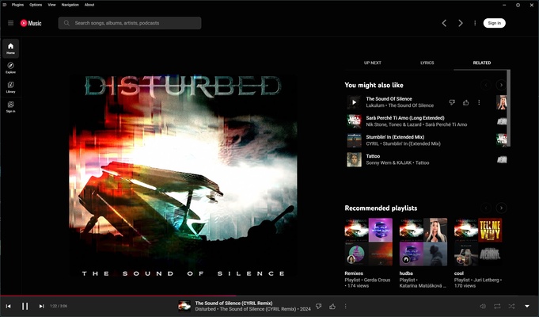
Task: Open the Options menu
Action: 36,5
